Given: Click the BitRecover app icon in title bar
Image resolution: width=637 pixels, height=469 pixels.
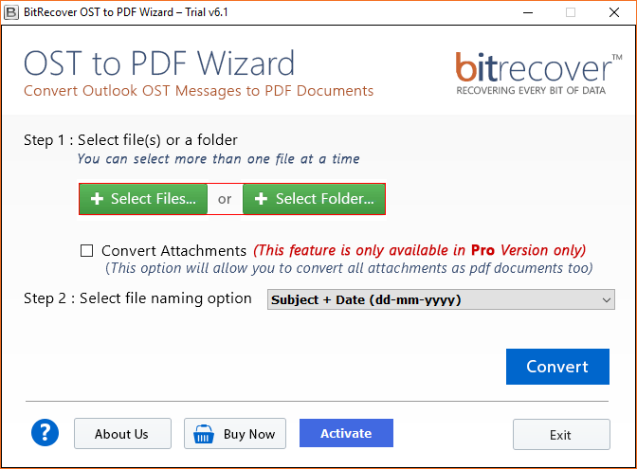Looking at the screenshot, I should point(11,12).
